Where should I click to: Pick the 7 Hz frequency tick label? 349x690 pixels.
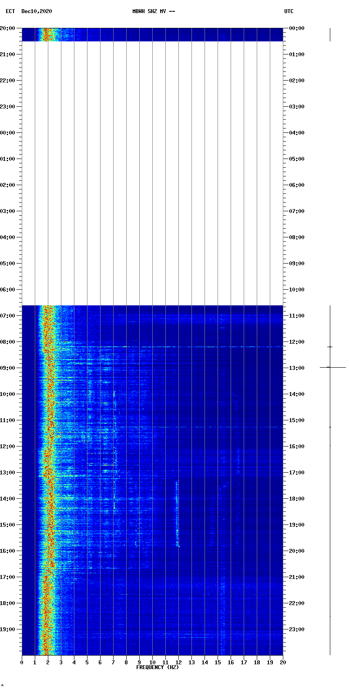(x=113, y=663)
